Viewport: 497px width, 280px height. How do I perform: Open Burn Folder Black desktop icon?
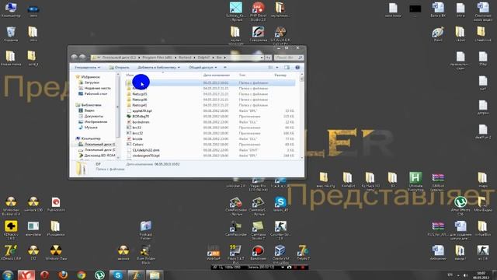pos(145,254)
